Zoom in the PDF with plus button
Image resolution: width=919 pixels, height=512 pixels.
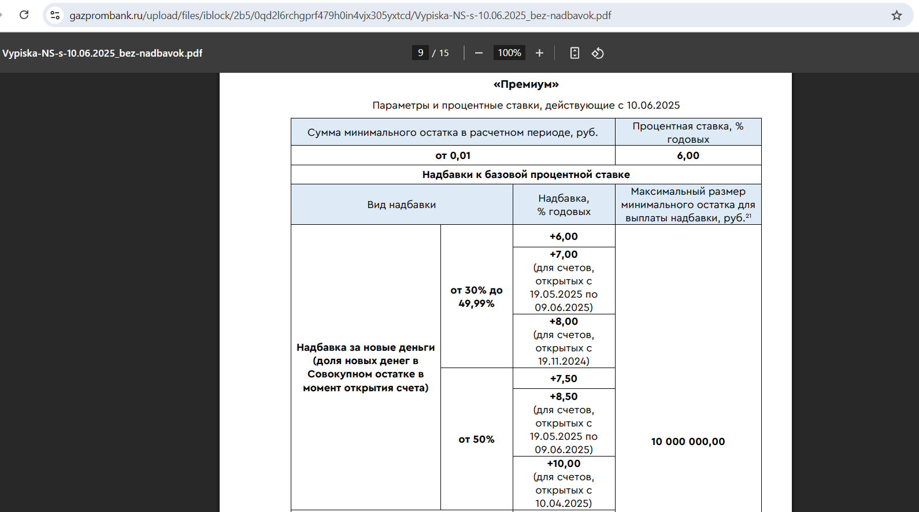pos(539,53)
